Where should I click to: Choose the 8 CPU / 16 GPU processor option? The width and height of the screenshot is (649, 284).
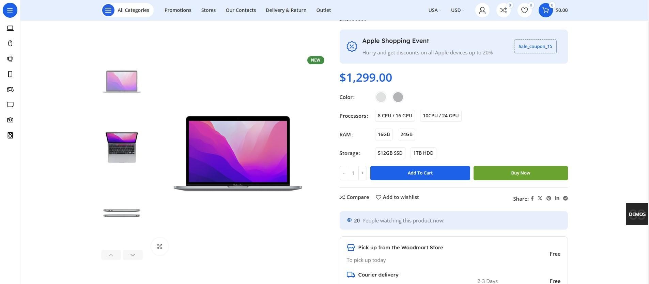coord(395,116)
